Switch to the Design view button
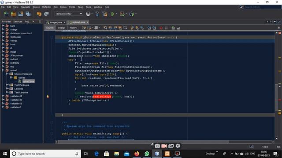The image size is (282, 158). point(62,28)
